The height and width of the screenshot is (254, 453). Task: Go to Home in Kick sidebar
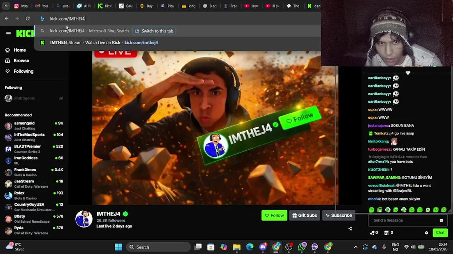click(16, 50)
